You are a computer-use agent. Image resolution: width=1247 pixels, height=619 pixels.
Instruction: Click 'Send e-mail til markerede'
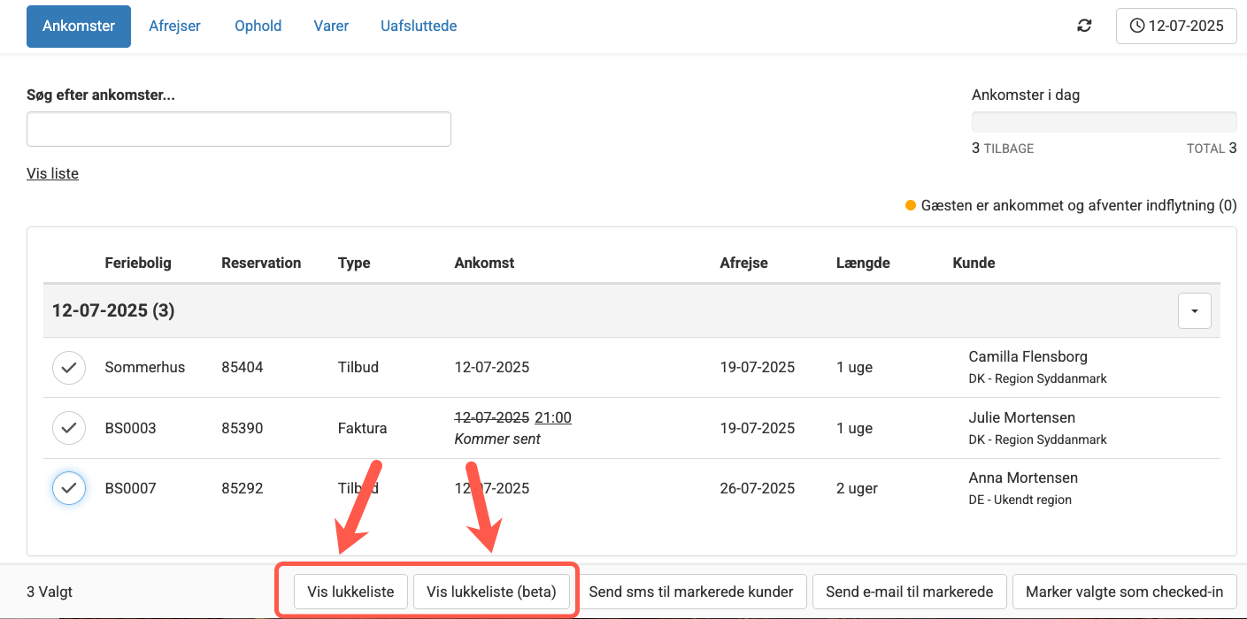pos(910,592)
